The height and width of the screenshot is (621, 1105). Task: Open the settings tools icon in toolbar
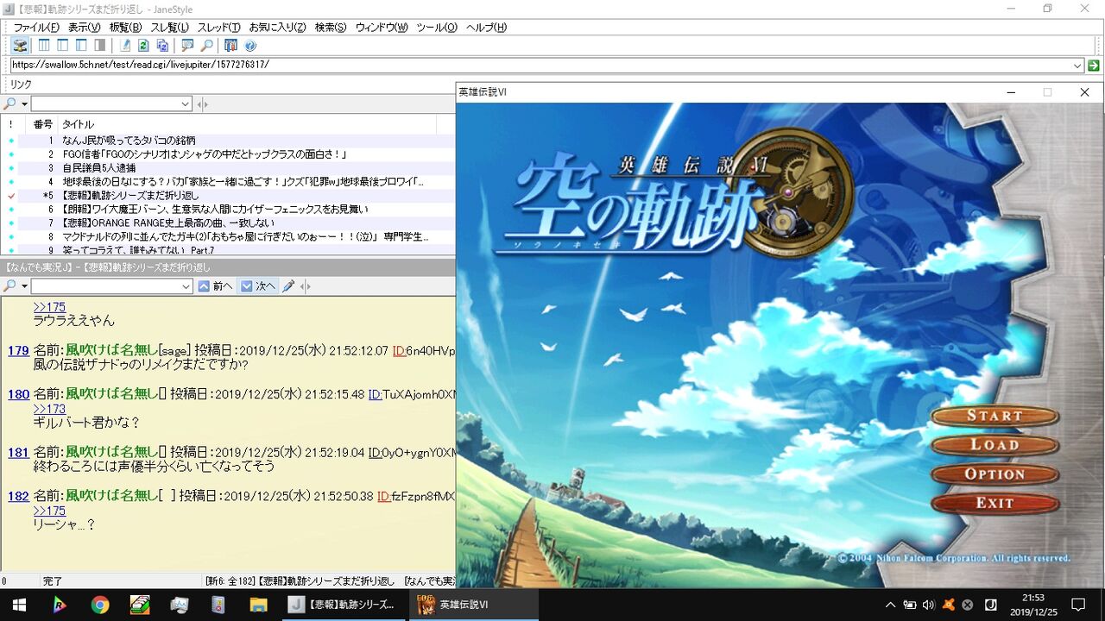pos(230,45)
